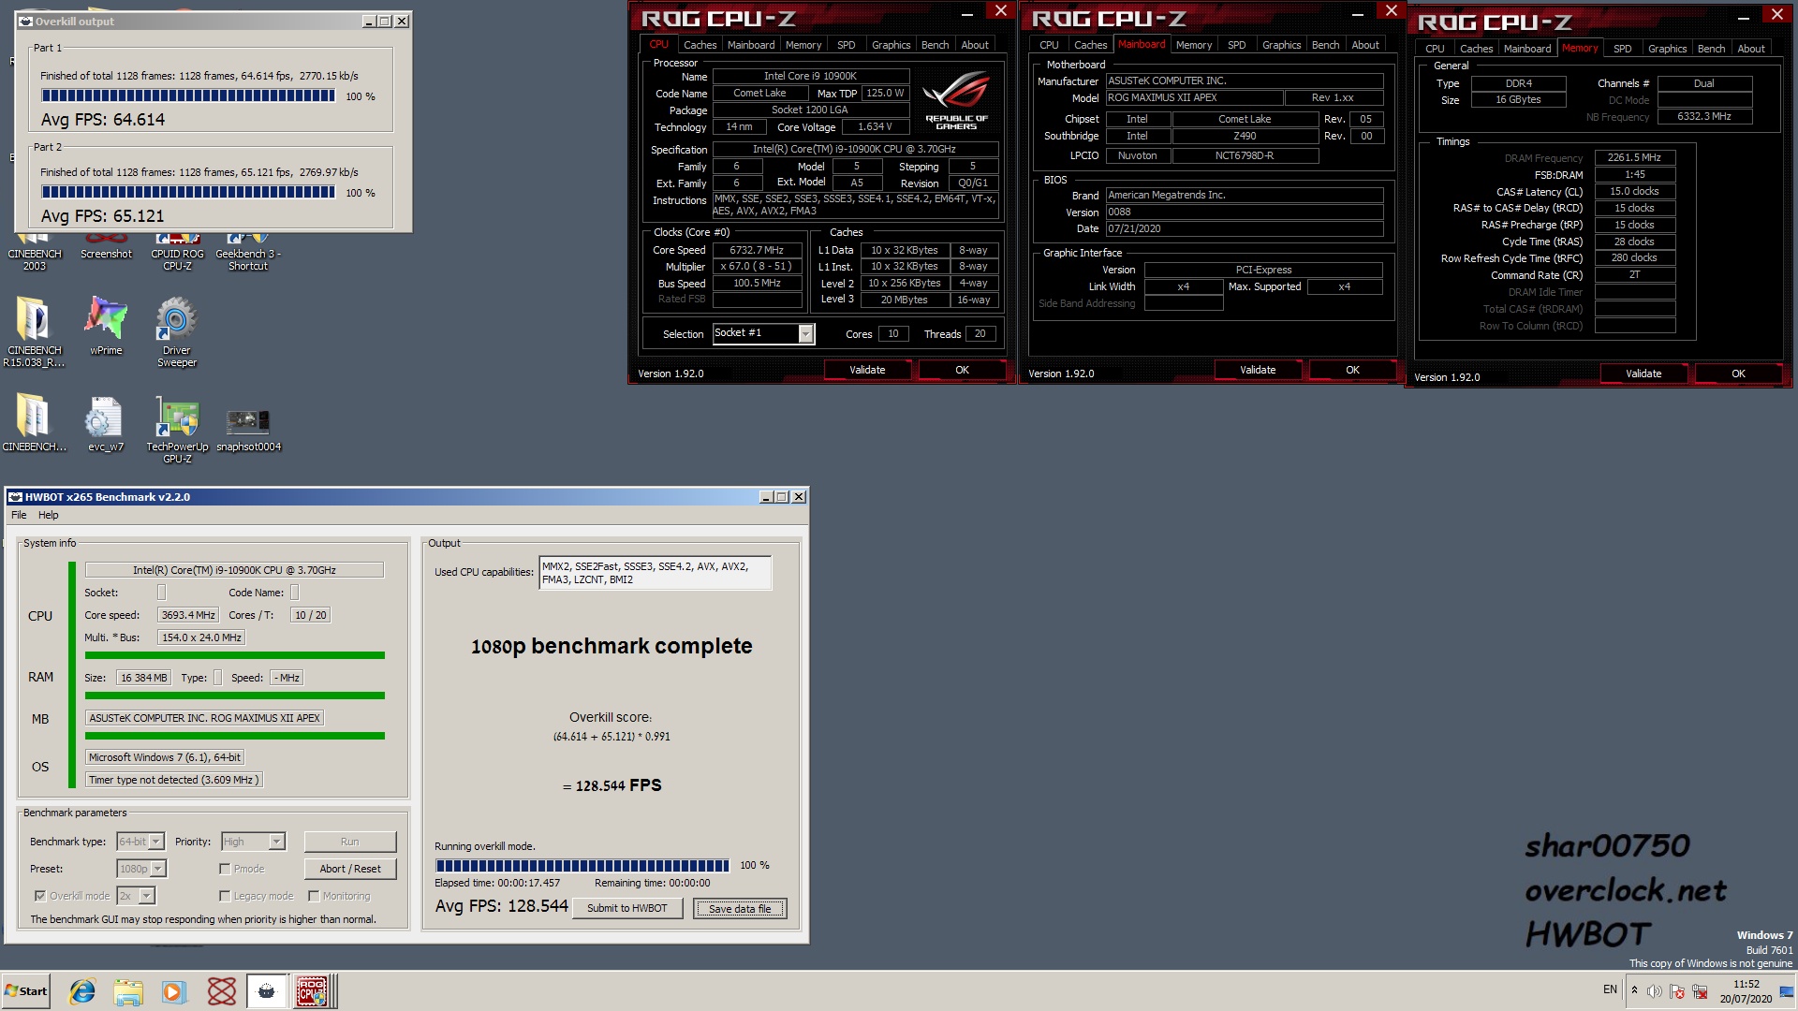Click the Run button in benchmark parameters
Screen dimensions: 1798x1011
[x=350, y=842]
